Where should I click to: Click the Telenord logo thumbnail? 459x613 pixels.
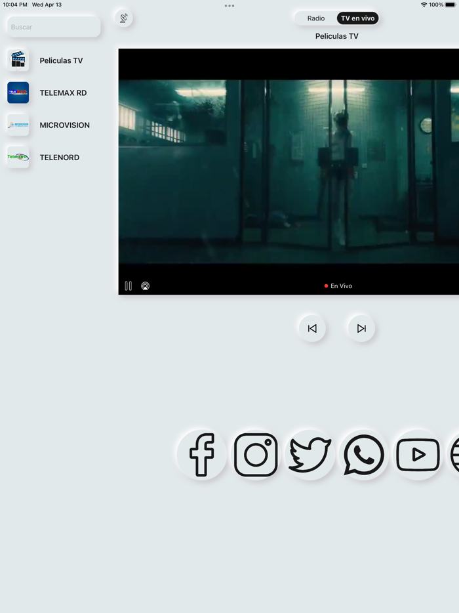coord(18,157)
